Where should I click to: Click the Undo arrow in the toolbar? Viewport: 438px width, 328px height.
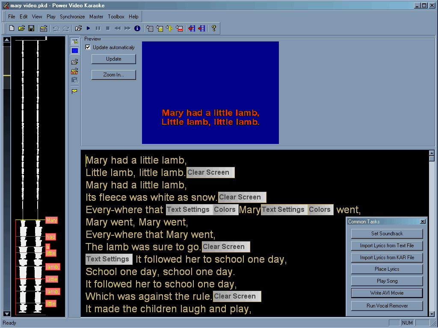56,29
